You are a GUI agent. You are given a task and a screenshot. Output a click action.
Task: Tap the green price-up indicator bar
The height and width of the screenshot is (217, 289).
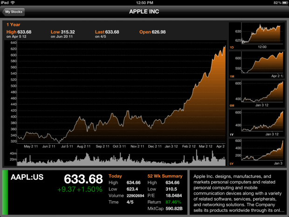click(5, 192)
